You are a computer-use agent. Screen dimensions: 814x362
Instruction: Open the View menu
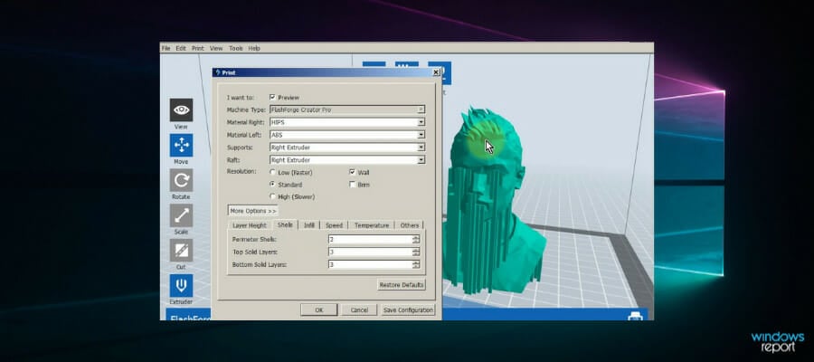(216, 48)
